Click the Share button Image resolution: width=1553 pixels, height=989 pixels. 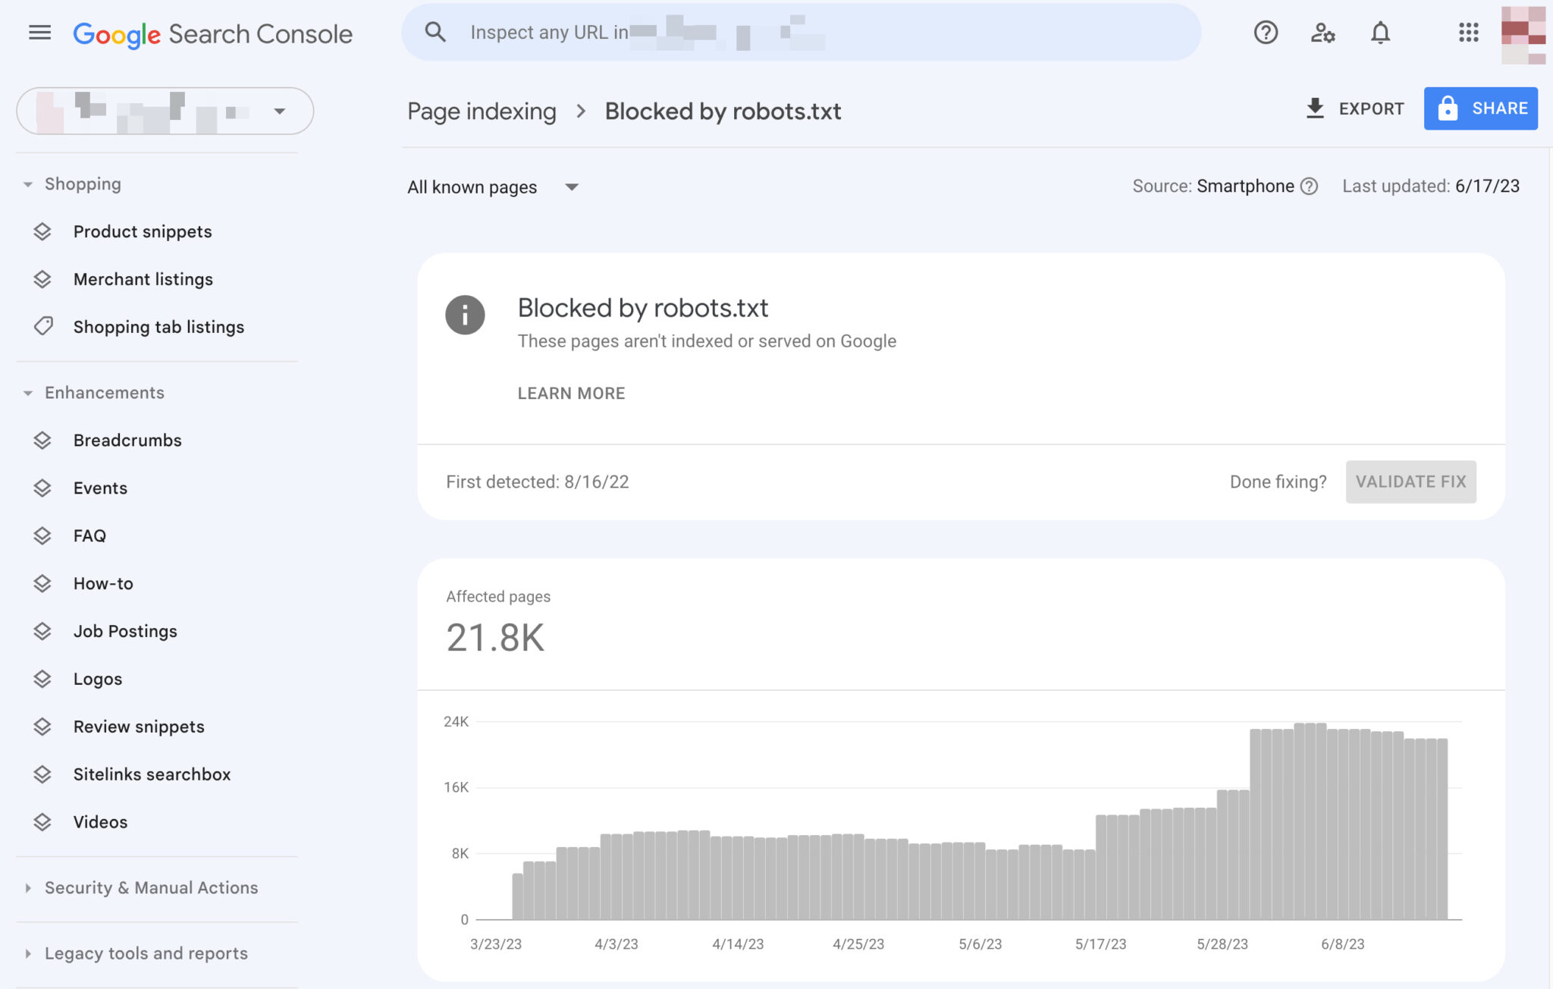tap(1480, 108)
